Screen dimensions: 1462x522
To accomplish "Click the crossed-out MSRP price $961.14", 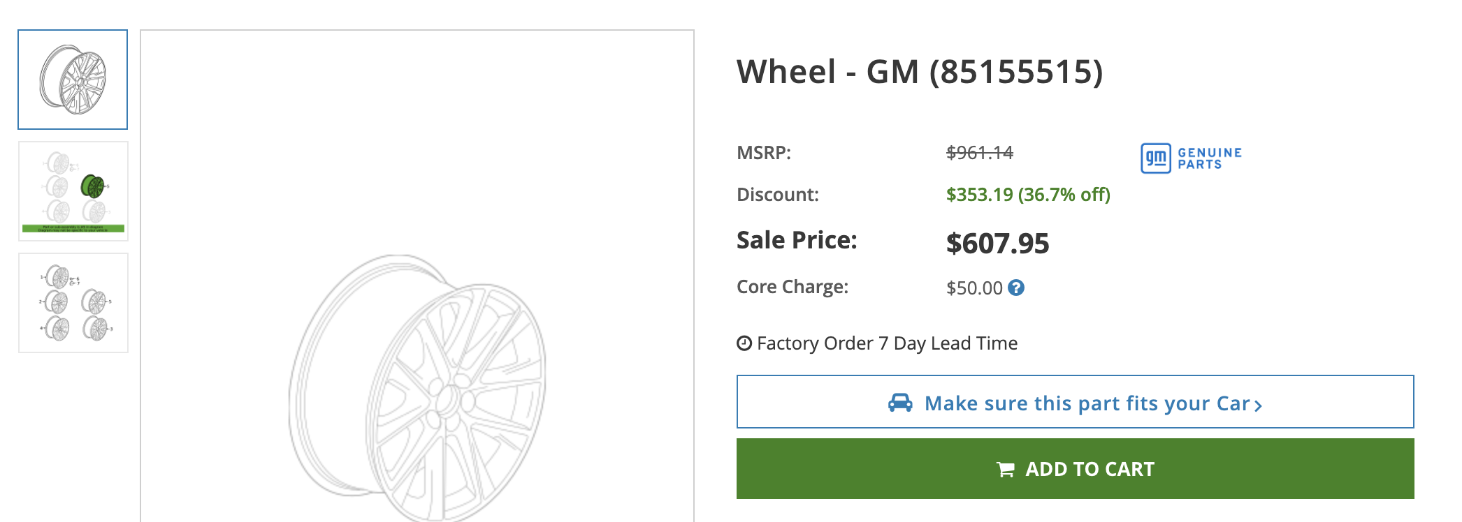I will coord(979,152).
